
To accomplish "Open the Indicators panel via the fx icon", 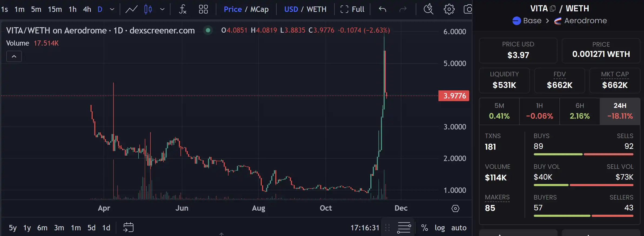I will tap(183, 9).
